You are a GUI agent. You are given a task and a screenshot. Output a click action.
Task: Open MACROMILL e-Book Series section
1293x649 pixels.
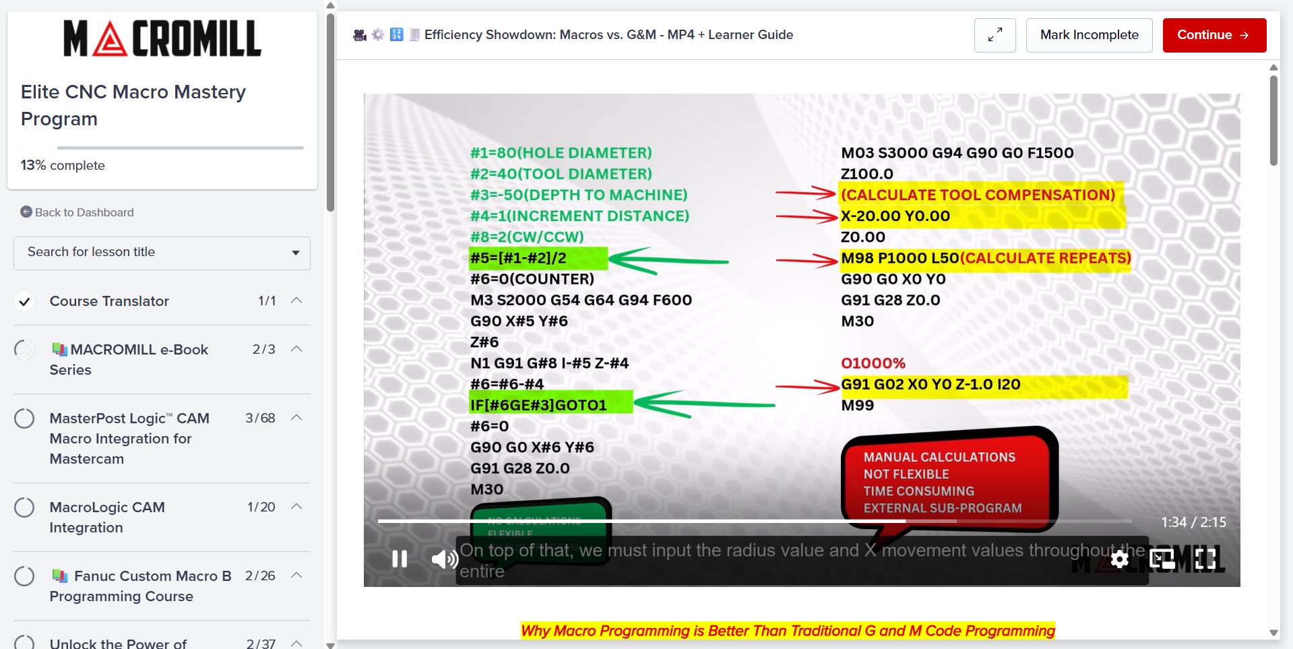click(x=129, y=359)
